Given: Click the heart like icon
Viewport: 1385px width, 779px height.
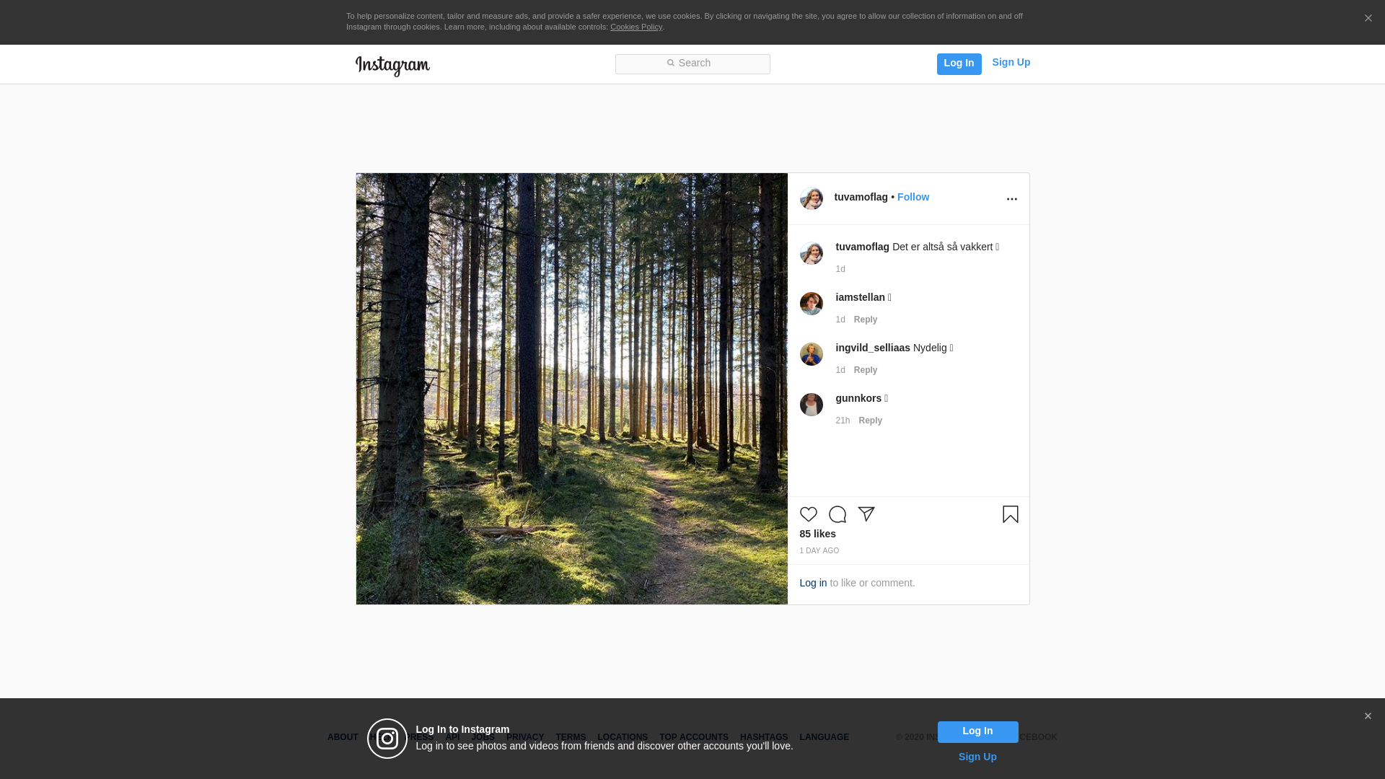Looking at the screenshot, I should 808,514.
